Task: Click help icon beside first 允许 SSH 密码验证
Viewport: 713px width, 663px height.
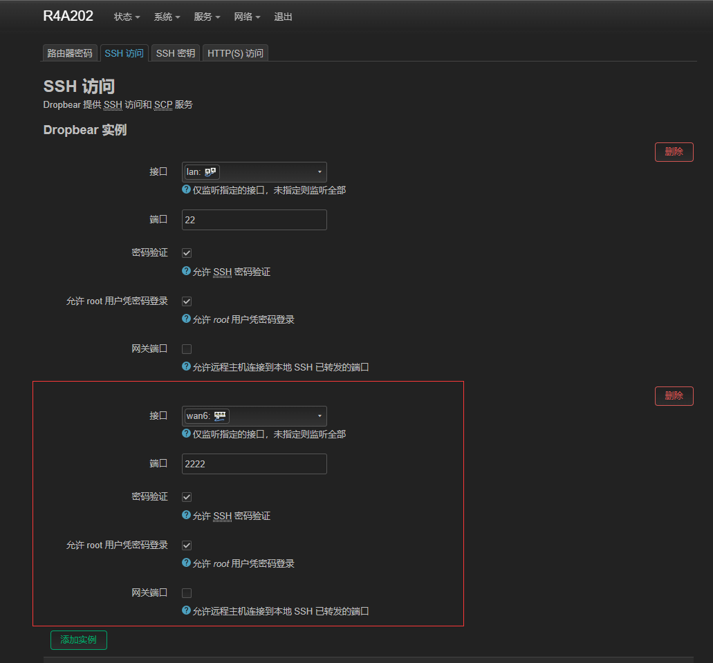Action: pos(186,272)
